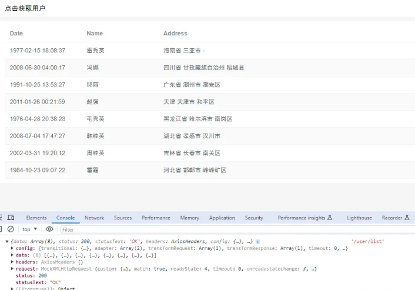This screenshot has height=290, width=415.
Task: Click the name 毛秀英
Action: pos(95,119)
